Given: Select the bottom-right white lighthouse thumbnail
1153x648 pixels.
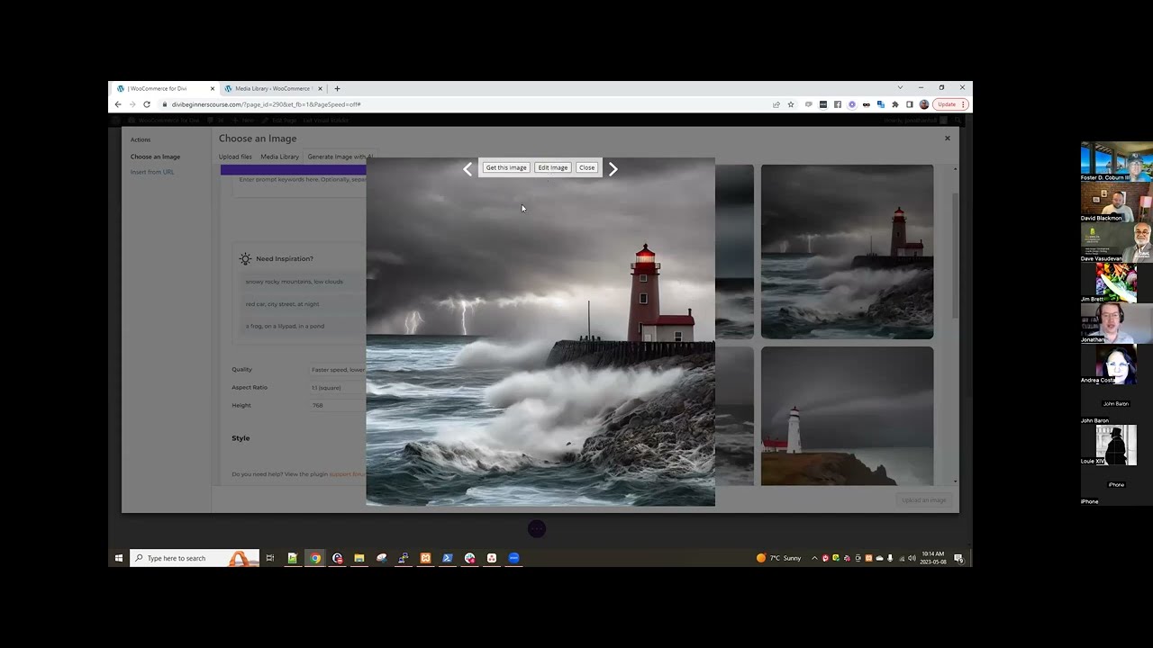Looking at the screenshot, I should (x=847, y=416).
